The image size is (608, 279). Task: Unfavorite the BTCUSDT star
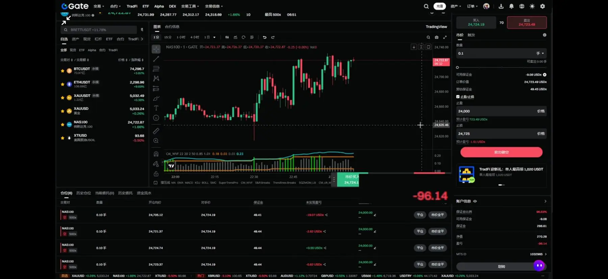coord(62,71)
